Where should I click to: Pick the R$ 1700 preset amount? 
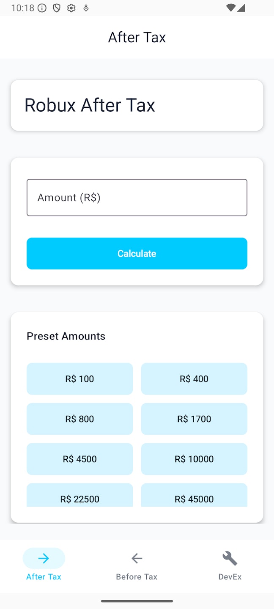point(194,419)
